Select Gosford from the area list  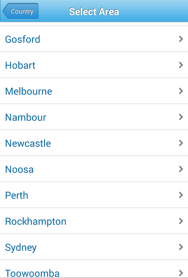coord(23,39)
